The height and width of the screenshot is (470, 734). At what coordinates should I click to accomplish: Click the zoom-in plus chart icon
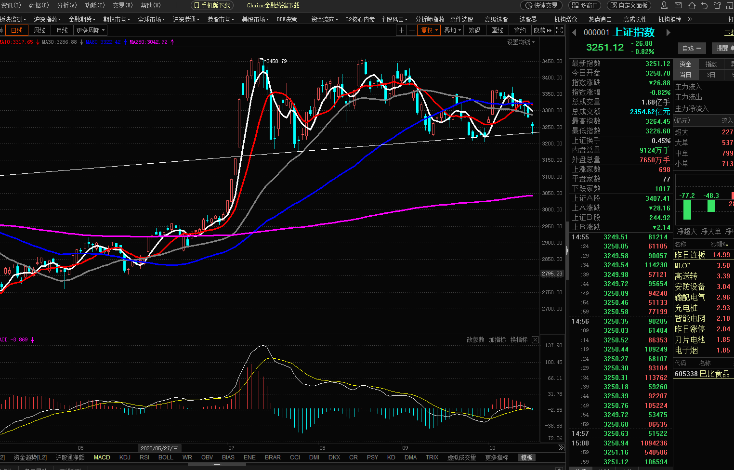(x=401, y=30)
